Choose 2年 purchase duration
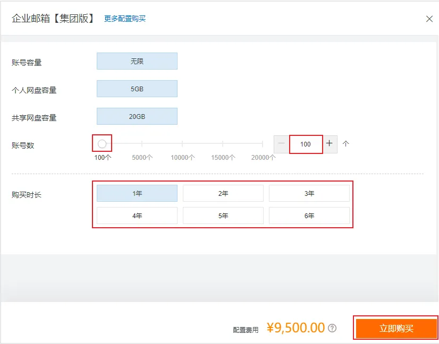Viewport: 439px width, 344px height. 223,193
